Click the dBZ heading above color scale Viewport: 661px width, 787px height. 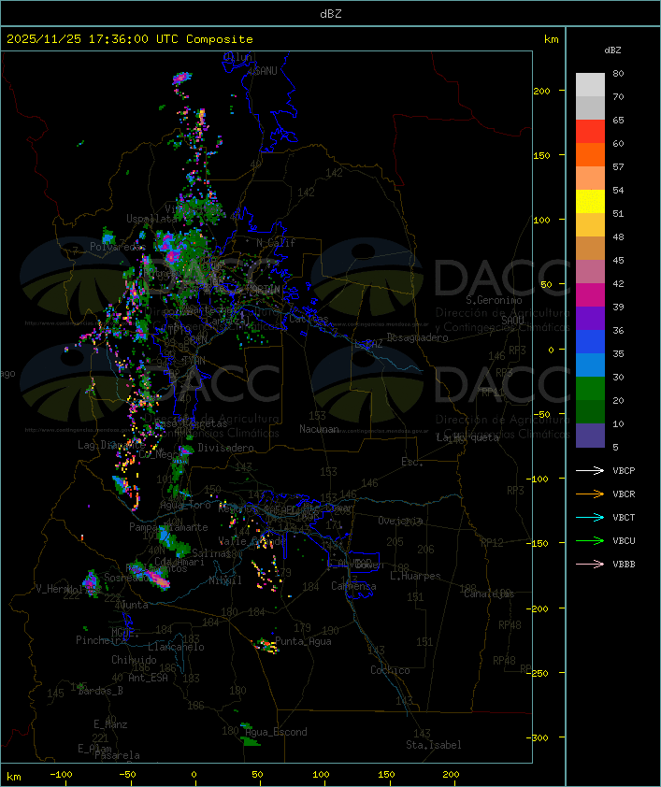[x=612, y=50]
